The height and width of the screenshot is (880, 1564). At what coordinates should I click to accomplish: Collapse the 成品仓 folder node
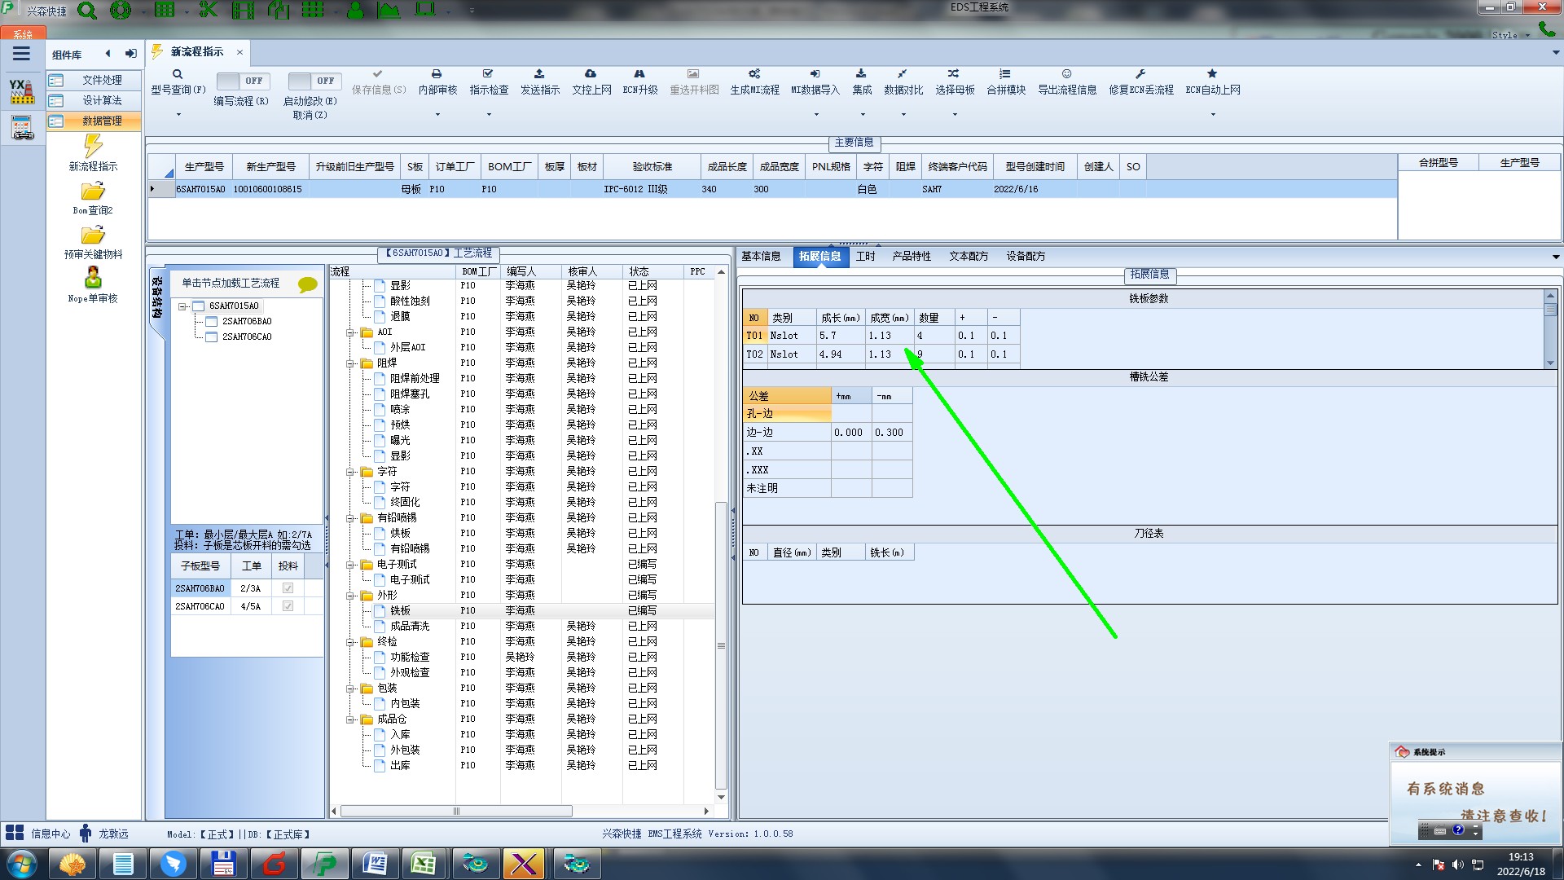coord(351,719)
